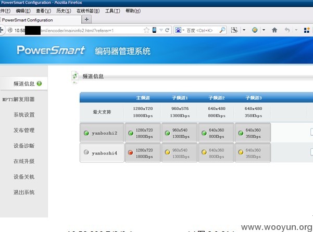Viewport: 313px width, 232px height.
Task: Tick the checkbox in yanboshi4 row
Action: [311, 152]
